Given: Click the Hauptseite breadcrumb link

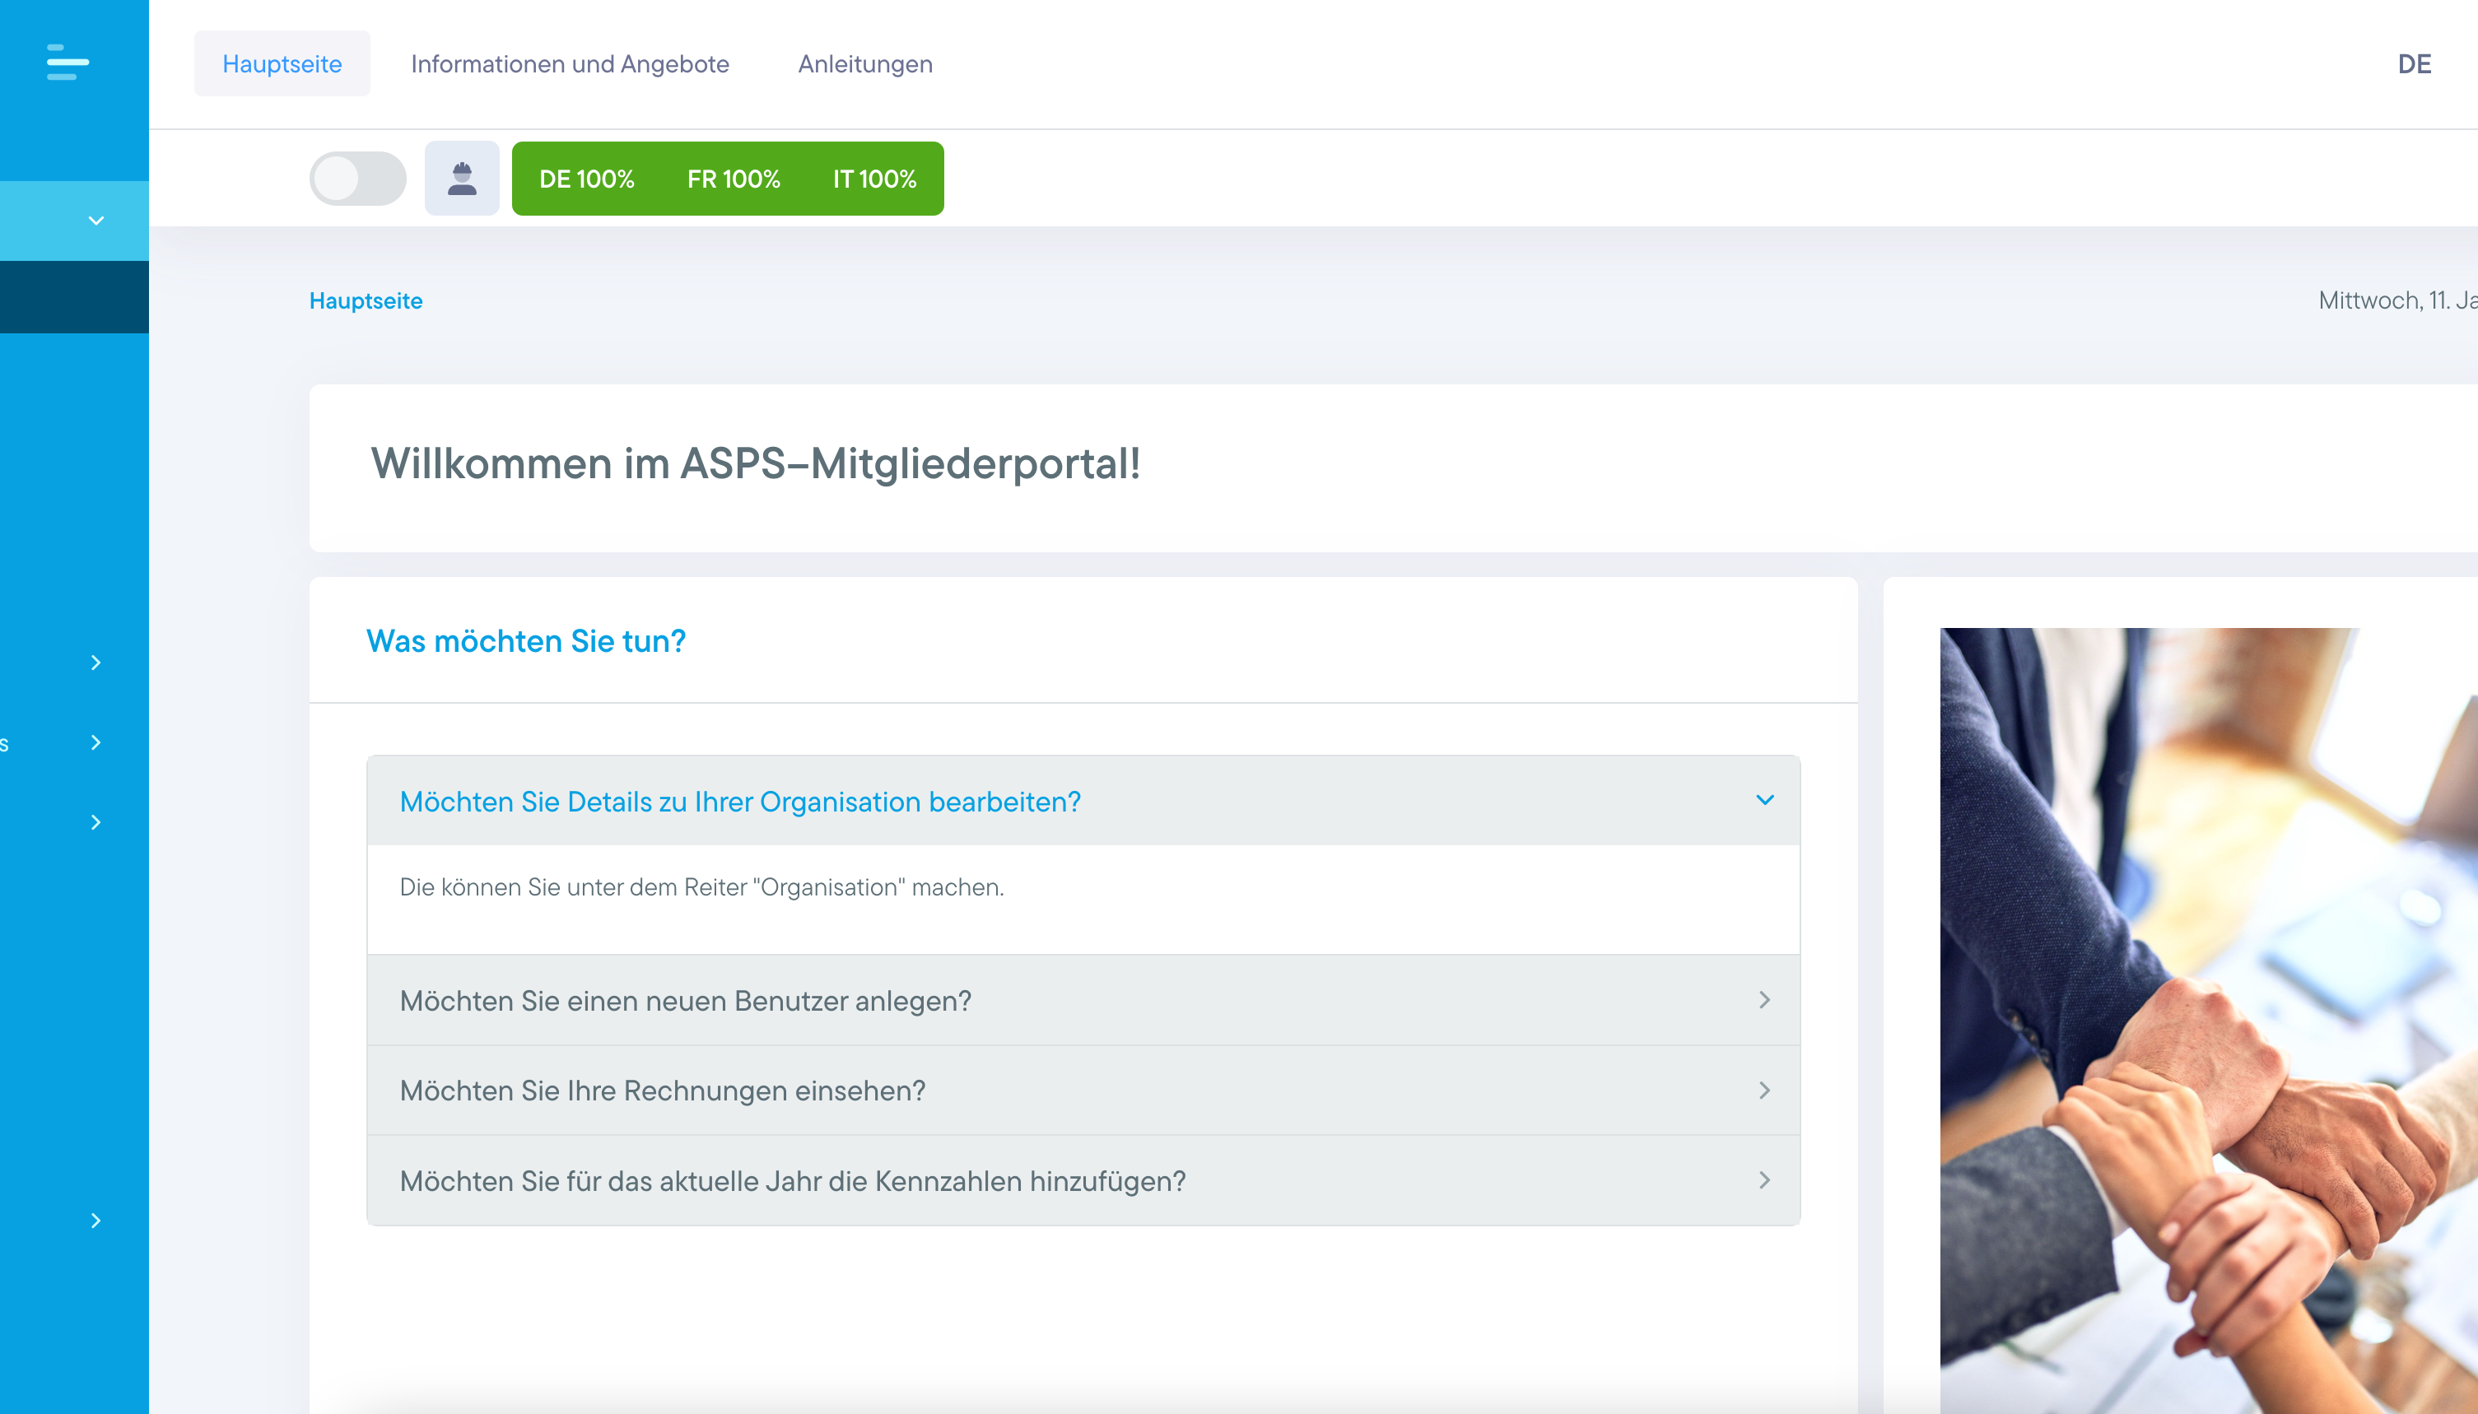Looking at the screenshot, I should (x=366, y=301).
